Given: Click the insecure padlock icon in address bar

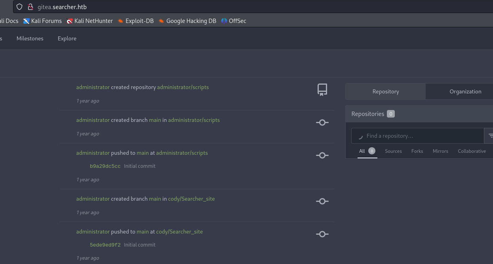Looking at the screenshot, I should (30, 7).
